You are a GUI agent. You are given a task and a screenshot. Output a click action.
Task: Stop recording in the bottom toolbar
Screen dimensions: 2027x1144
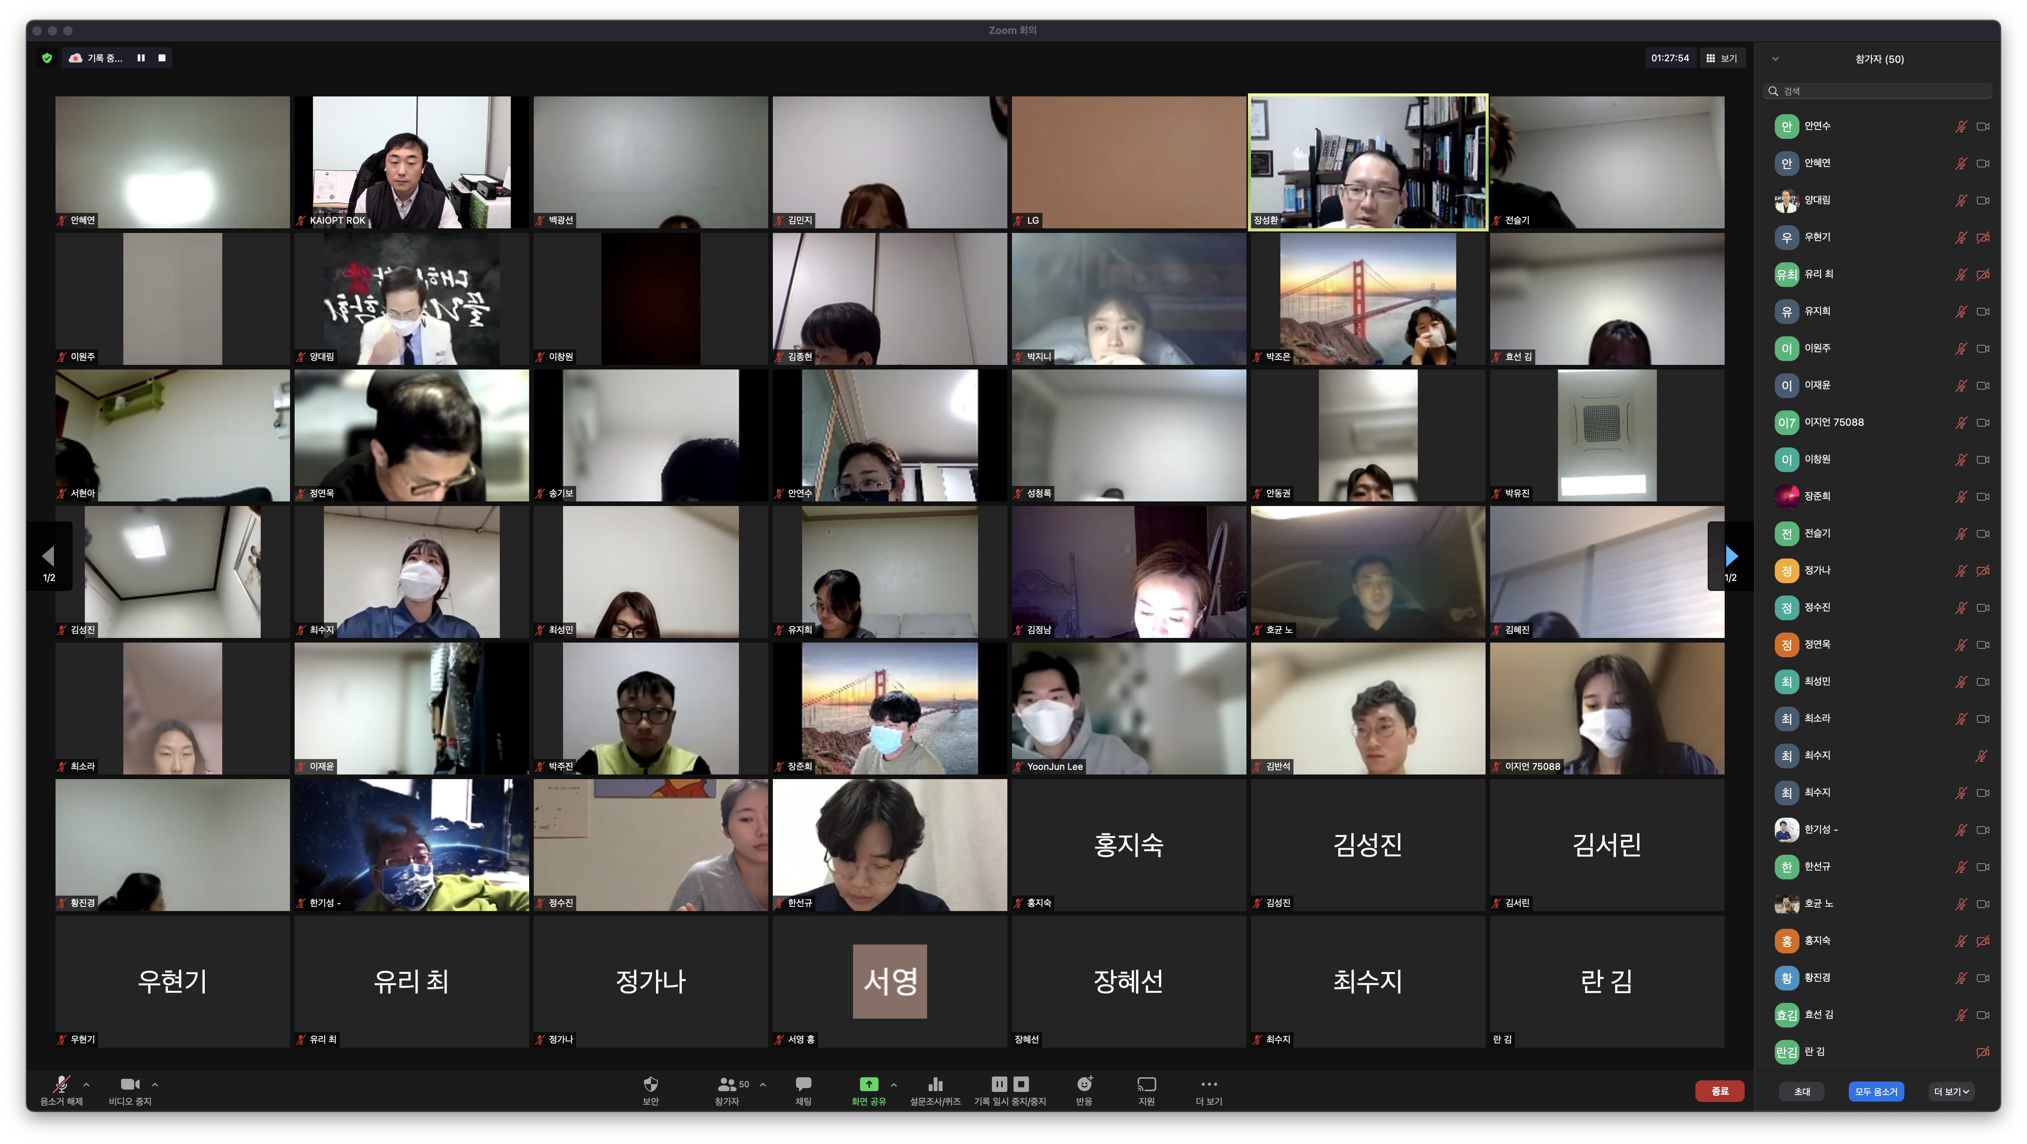tap(1021, 1083)
